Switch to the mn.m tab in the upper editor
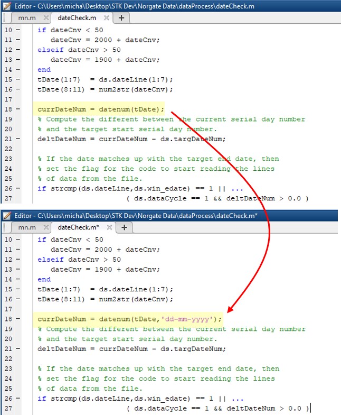 (x=27, y=18)
